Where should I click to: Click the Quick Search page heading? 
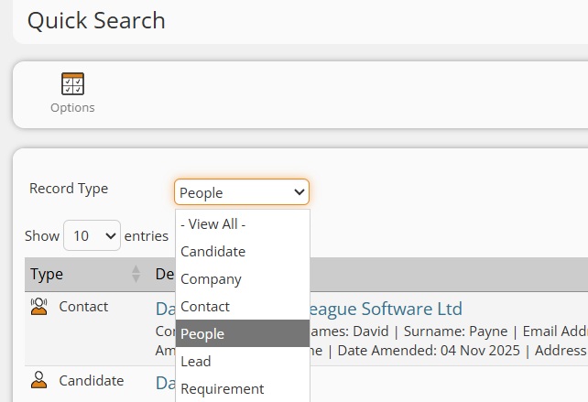coord(96,20)
